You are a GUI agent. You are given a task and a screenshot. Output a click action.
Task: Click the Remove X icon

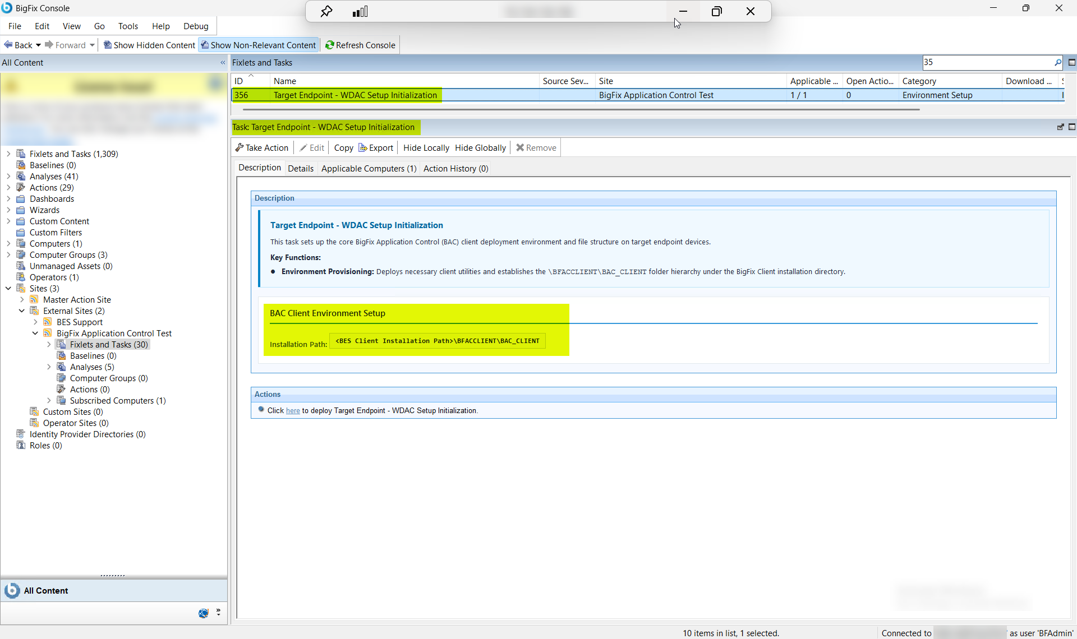[520, 147]
